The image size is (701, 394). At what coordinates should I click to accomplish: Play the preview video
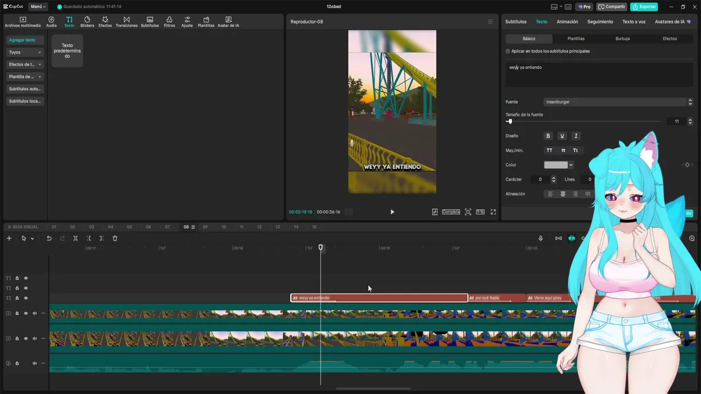(x=392, y=212)
